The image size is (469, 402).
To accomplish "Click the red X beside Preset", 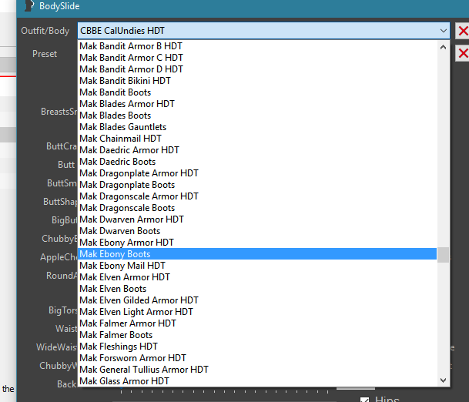I will [462, 54].
